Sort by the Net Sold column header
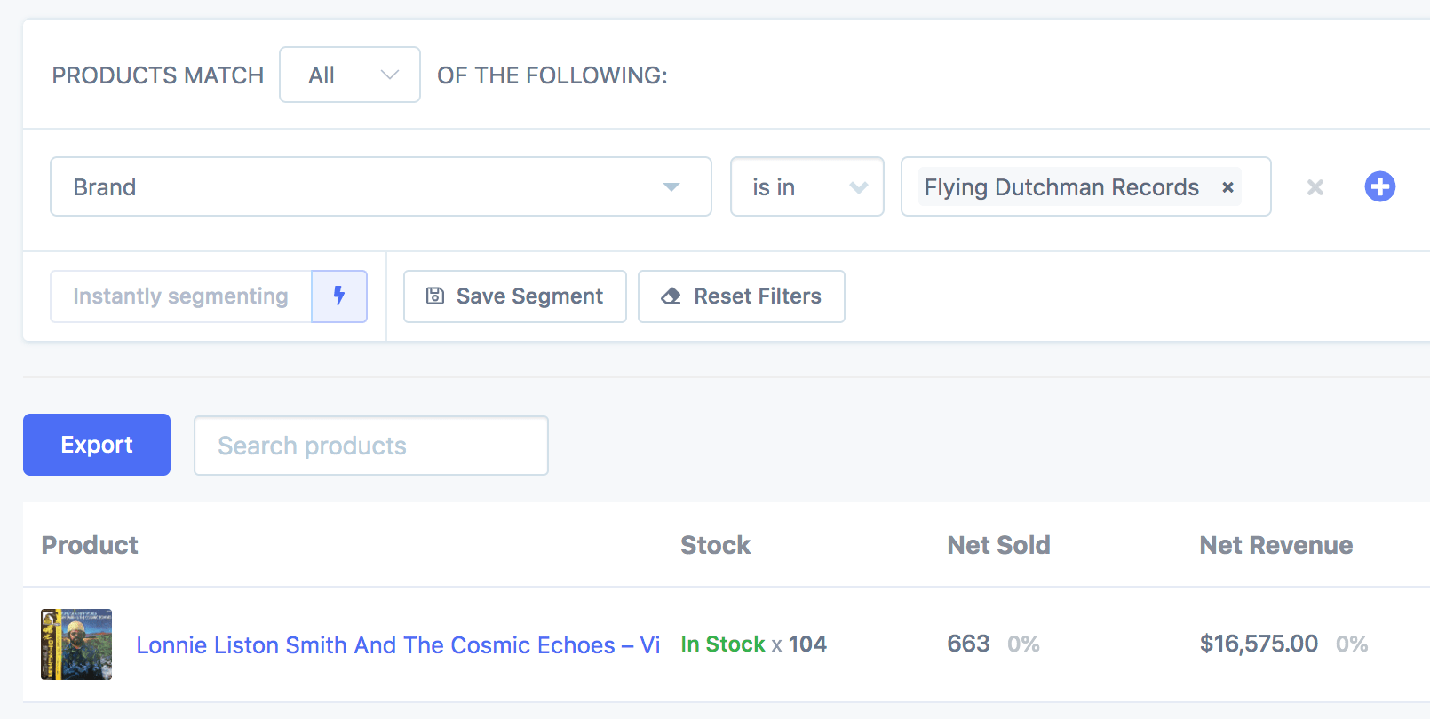This screenshot has height=719, width=1430. click(x=998, y=545)
